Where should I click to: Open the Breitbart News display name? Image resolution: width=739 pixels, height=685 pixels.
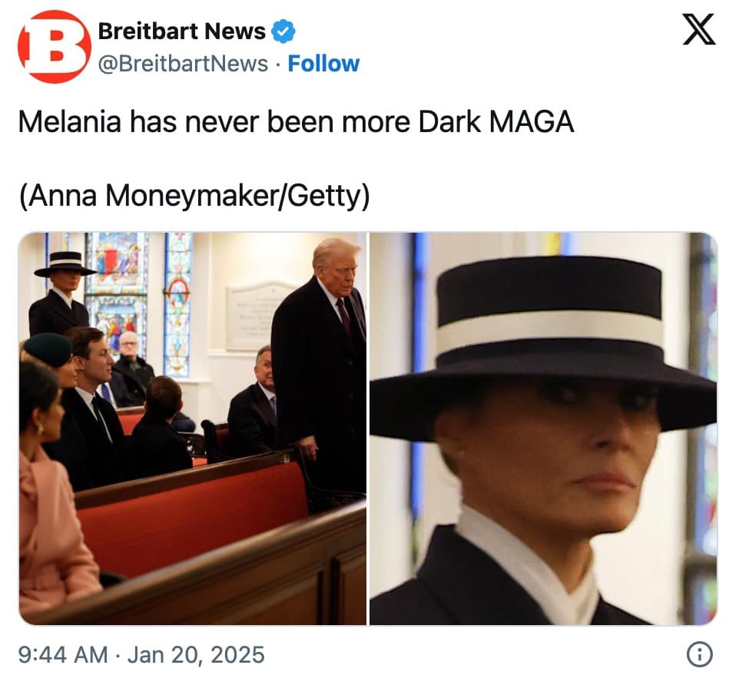coord(182,32)
